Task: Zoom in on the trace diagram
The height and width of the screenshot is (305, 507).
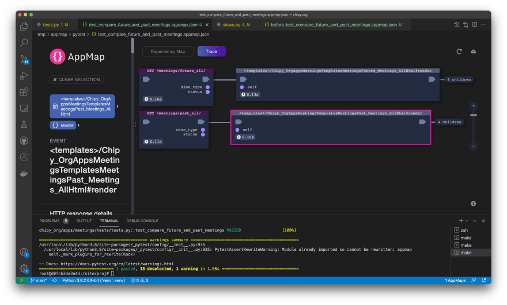Action: [x=474, y=106]
